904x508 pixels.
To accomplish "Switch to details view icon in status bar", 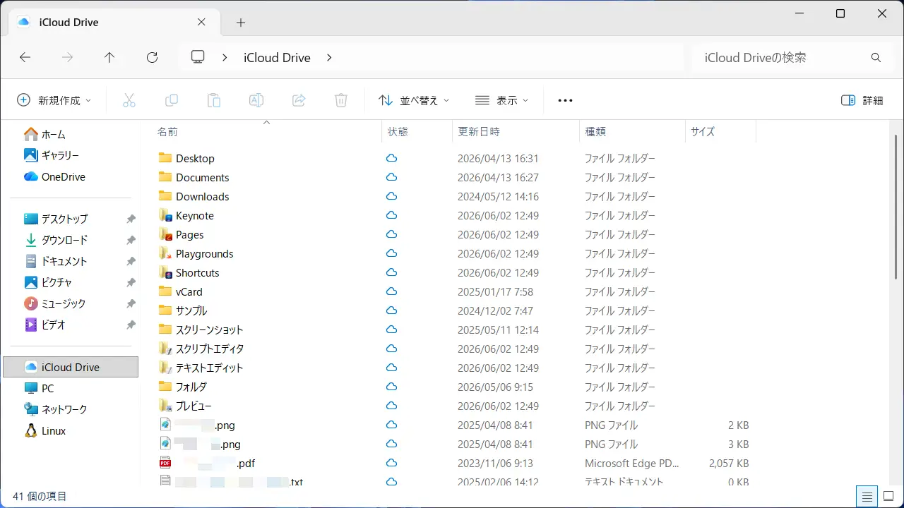I will [867, 496].
